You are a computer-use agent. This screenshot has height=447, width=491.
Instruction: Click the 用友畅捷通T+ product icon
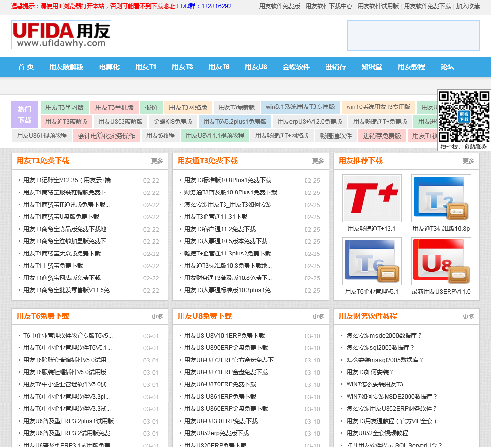pos(372,198)
